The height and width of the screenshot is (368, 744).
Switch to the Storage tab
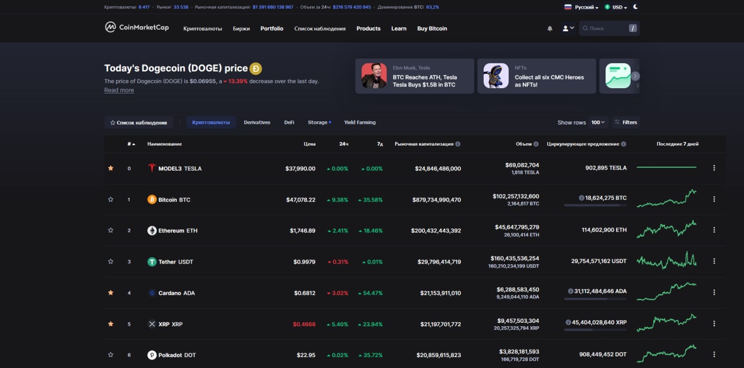(x=319, y=122)
